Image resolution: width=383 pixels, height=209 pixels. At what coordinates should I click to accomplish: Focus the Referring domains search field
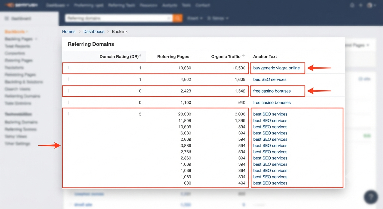119,18
